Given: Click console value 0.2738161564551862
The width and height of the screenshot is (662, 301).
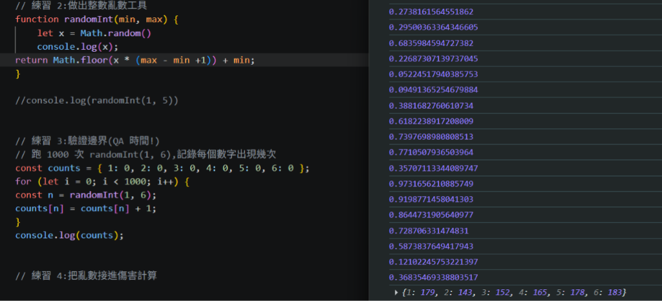Looking at the screenshot, I should 431,12.
